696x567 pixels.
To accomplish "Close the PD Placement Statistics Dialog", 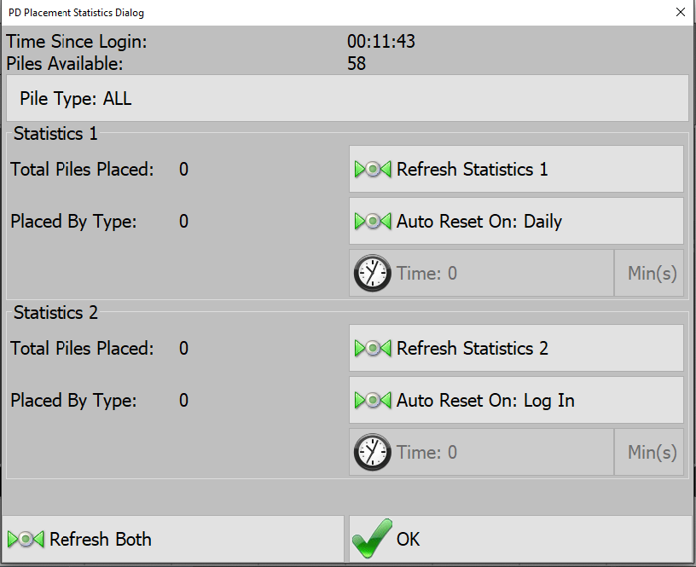I will [x=680, y=12].
